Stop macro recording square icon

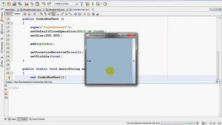pos(88,14)
